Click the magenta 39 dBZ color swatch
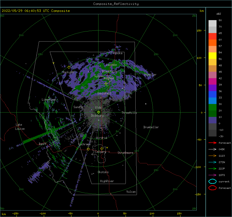Viewport: 232px width, 217px height. point(212,82)
